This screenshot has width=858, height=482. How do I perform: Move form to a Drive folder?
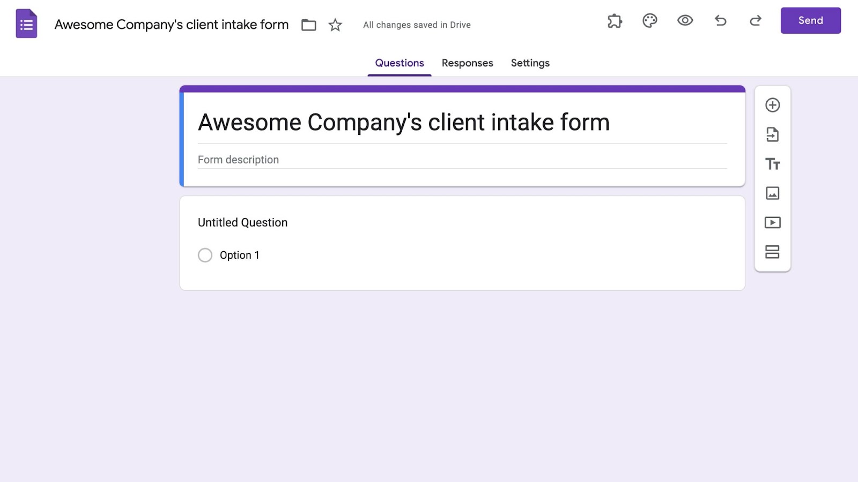point(308,25)
